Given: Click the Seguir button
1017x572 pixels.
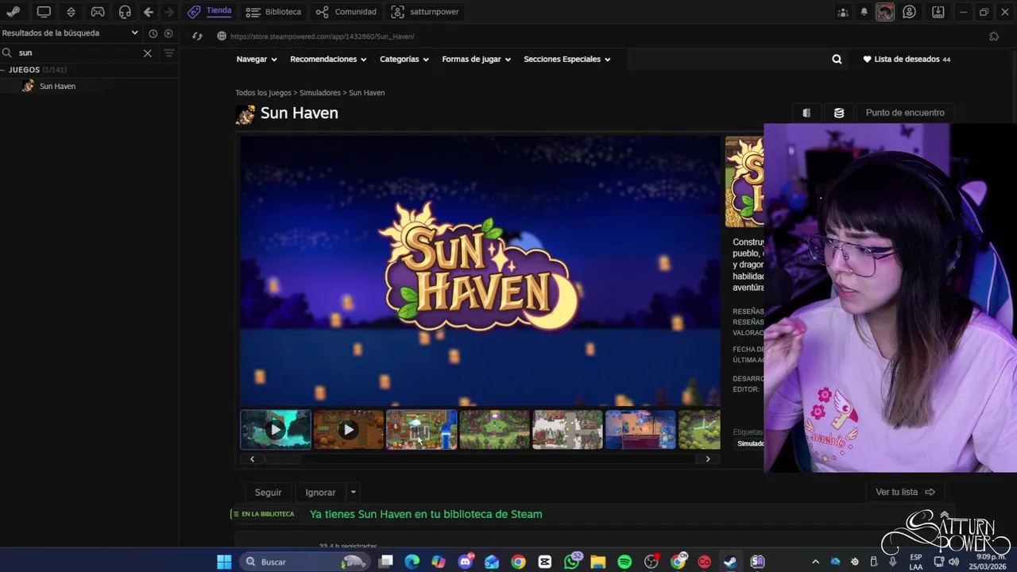Looking at the screenshot, I should (268, 493).
